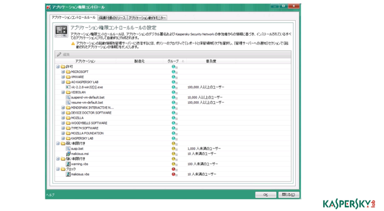Click '10,000 人以上のユーザー' for suspend-vm-default.bat

click(x=205, y=97)
